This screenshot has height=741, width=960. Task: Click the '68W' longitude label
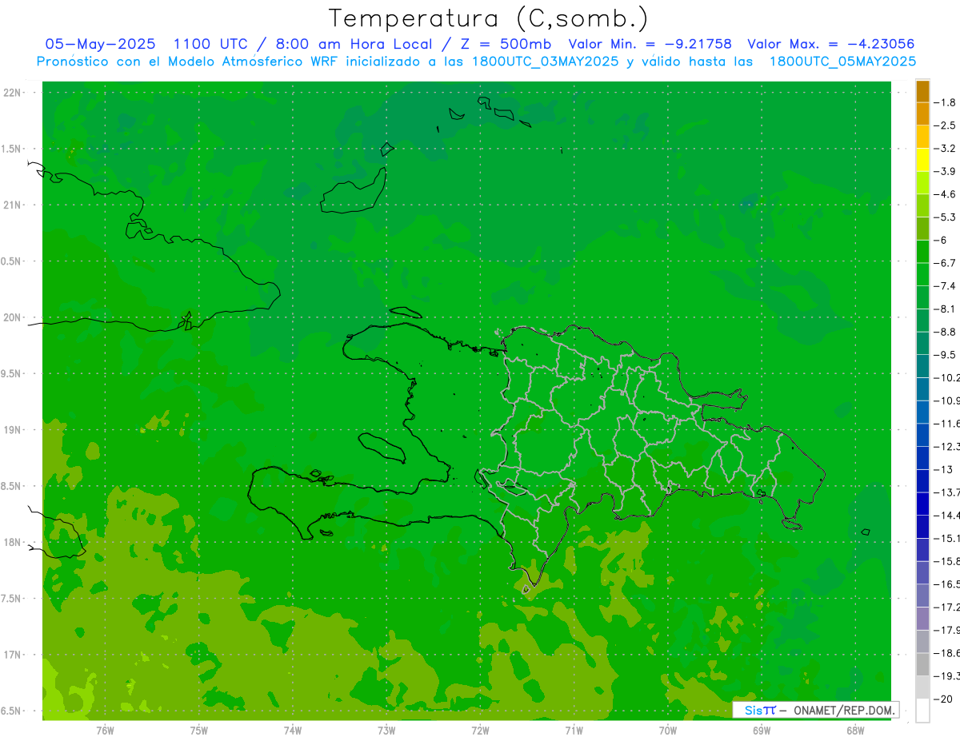pyautogui.click(x=855, y=731)
